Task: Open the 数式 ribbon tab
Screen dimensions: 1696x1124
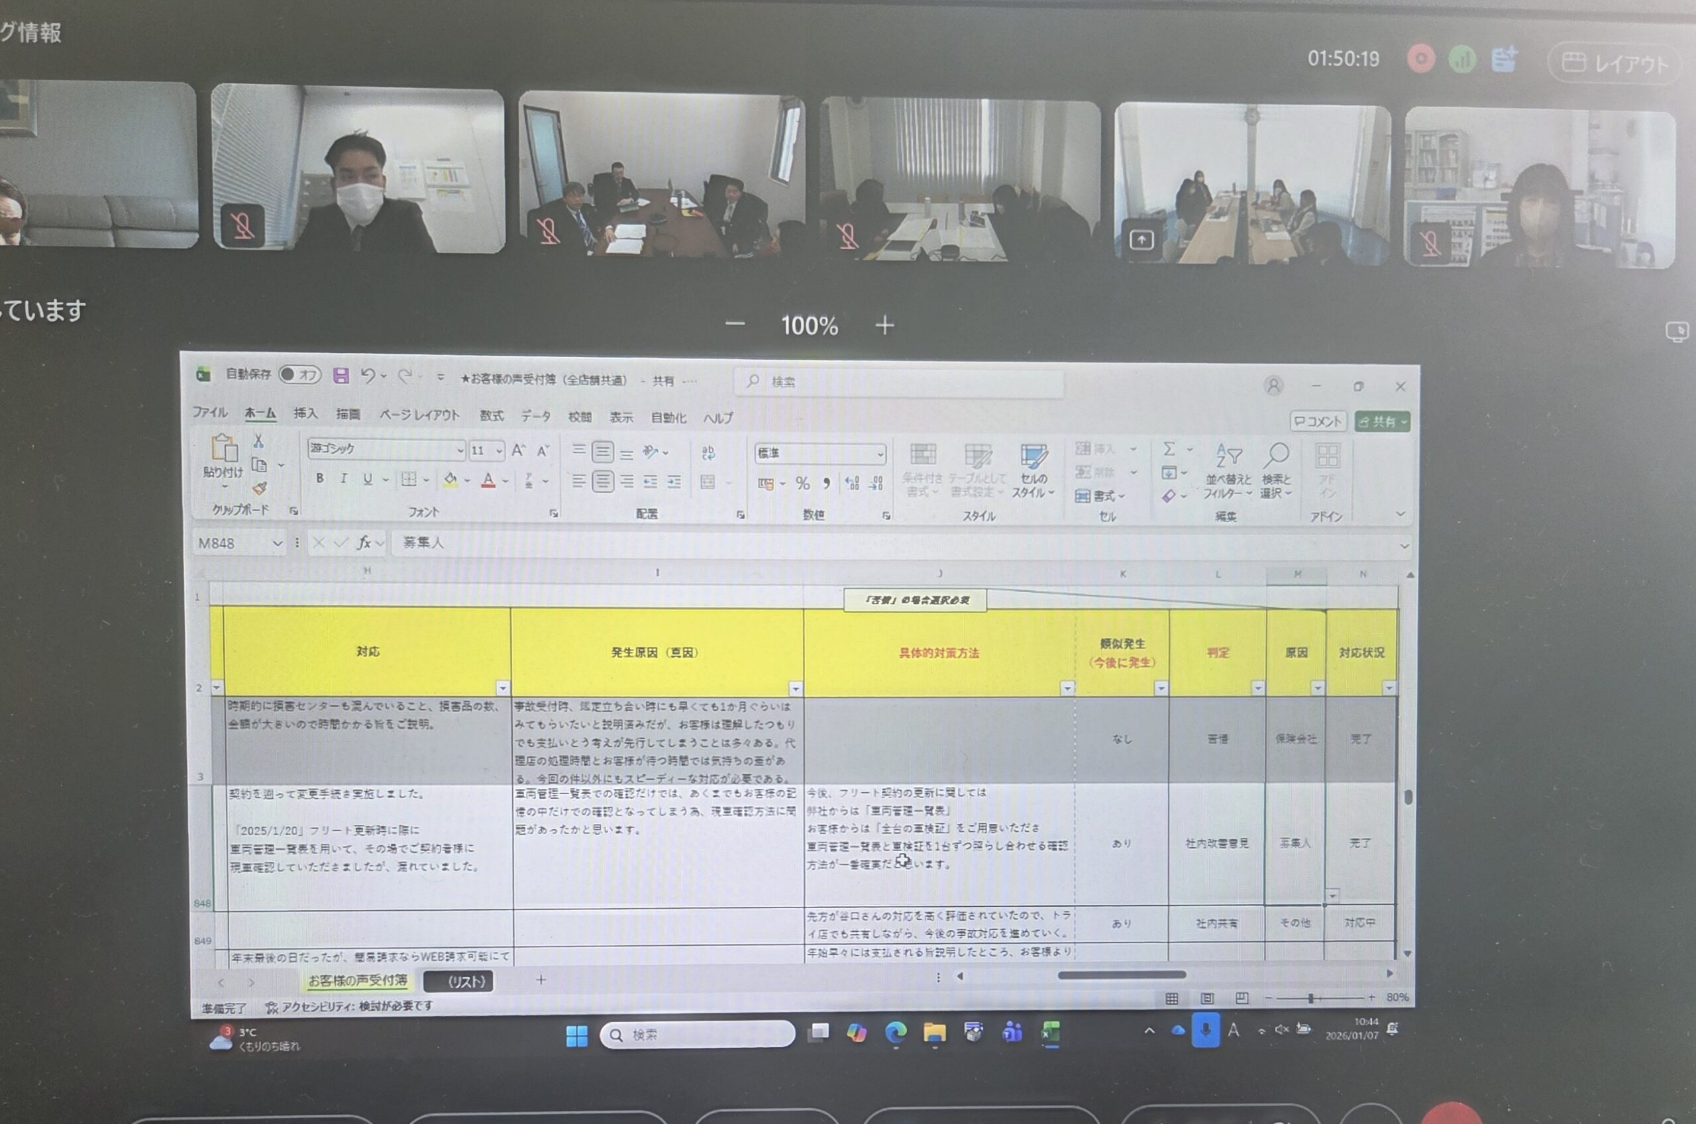Action: point(491,416)
